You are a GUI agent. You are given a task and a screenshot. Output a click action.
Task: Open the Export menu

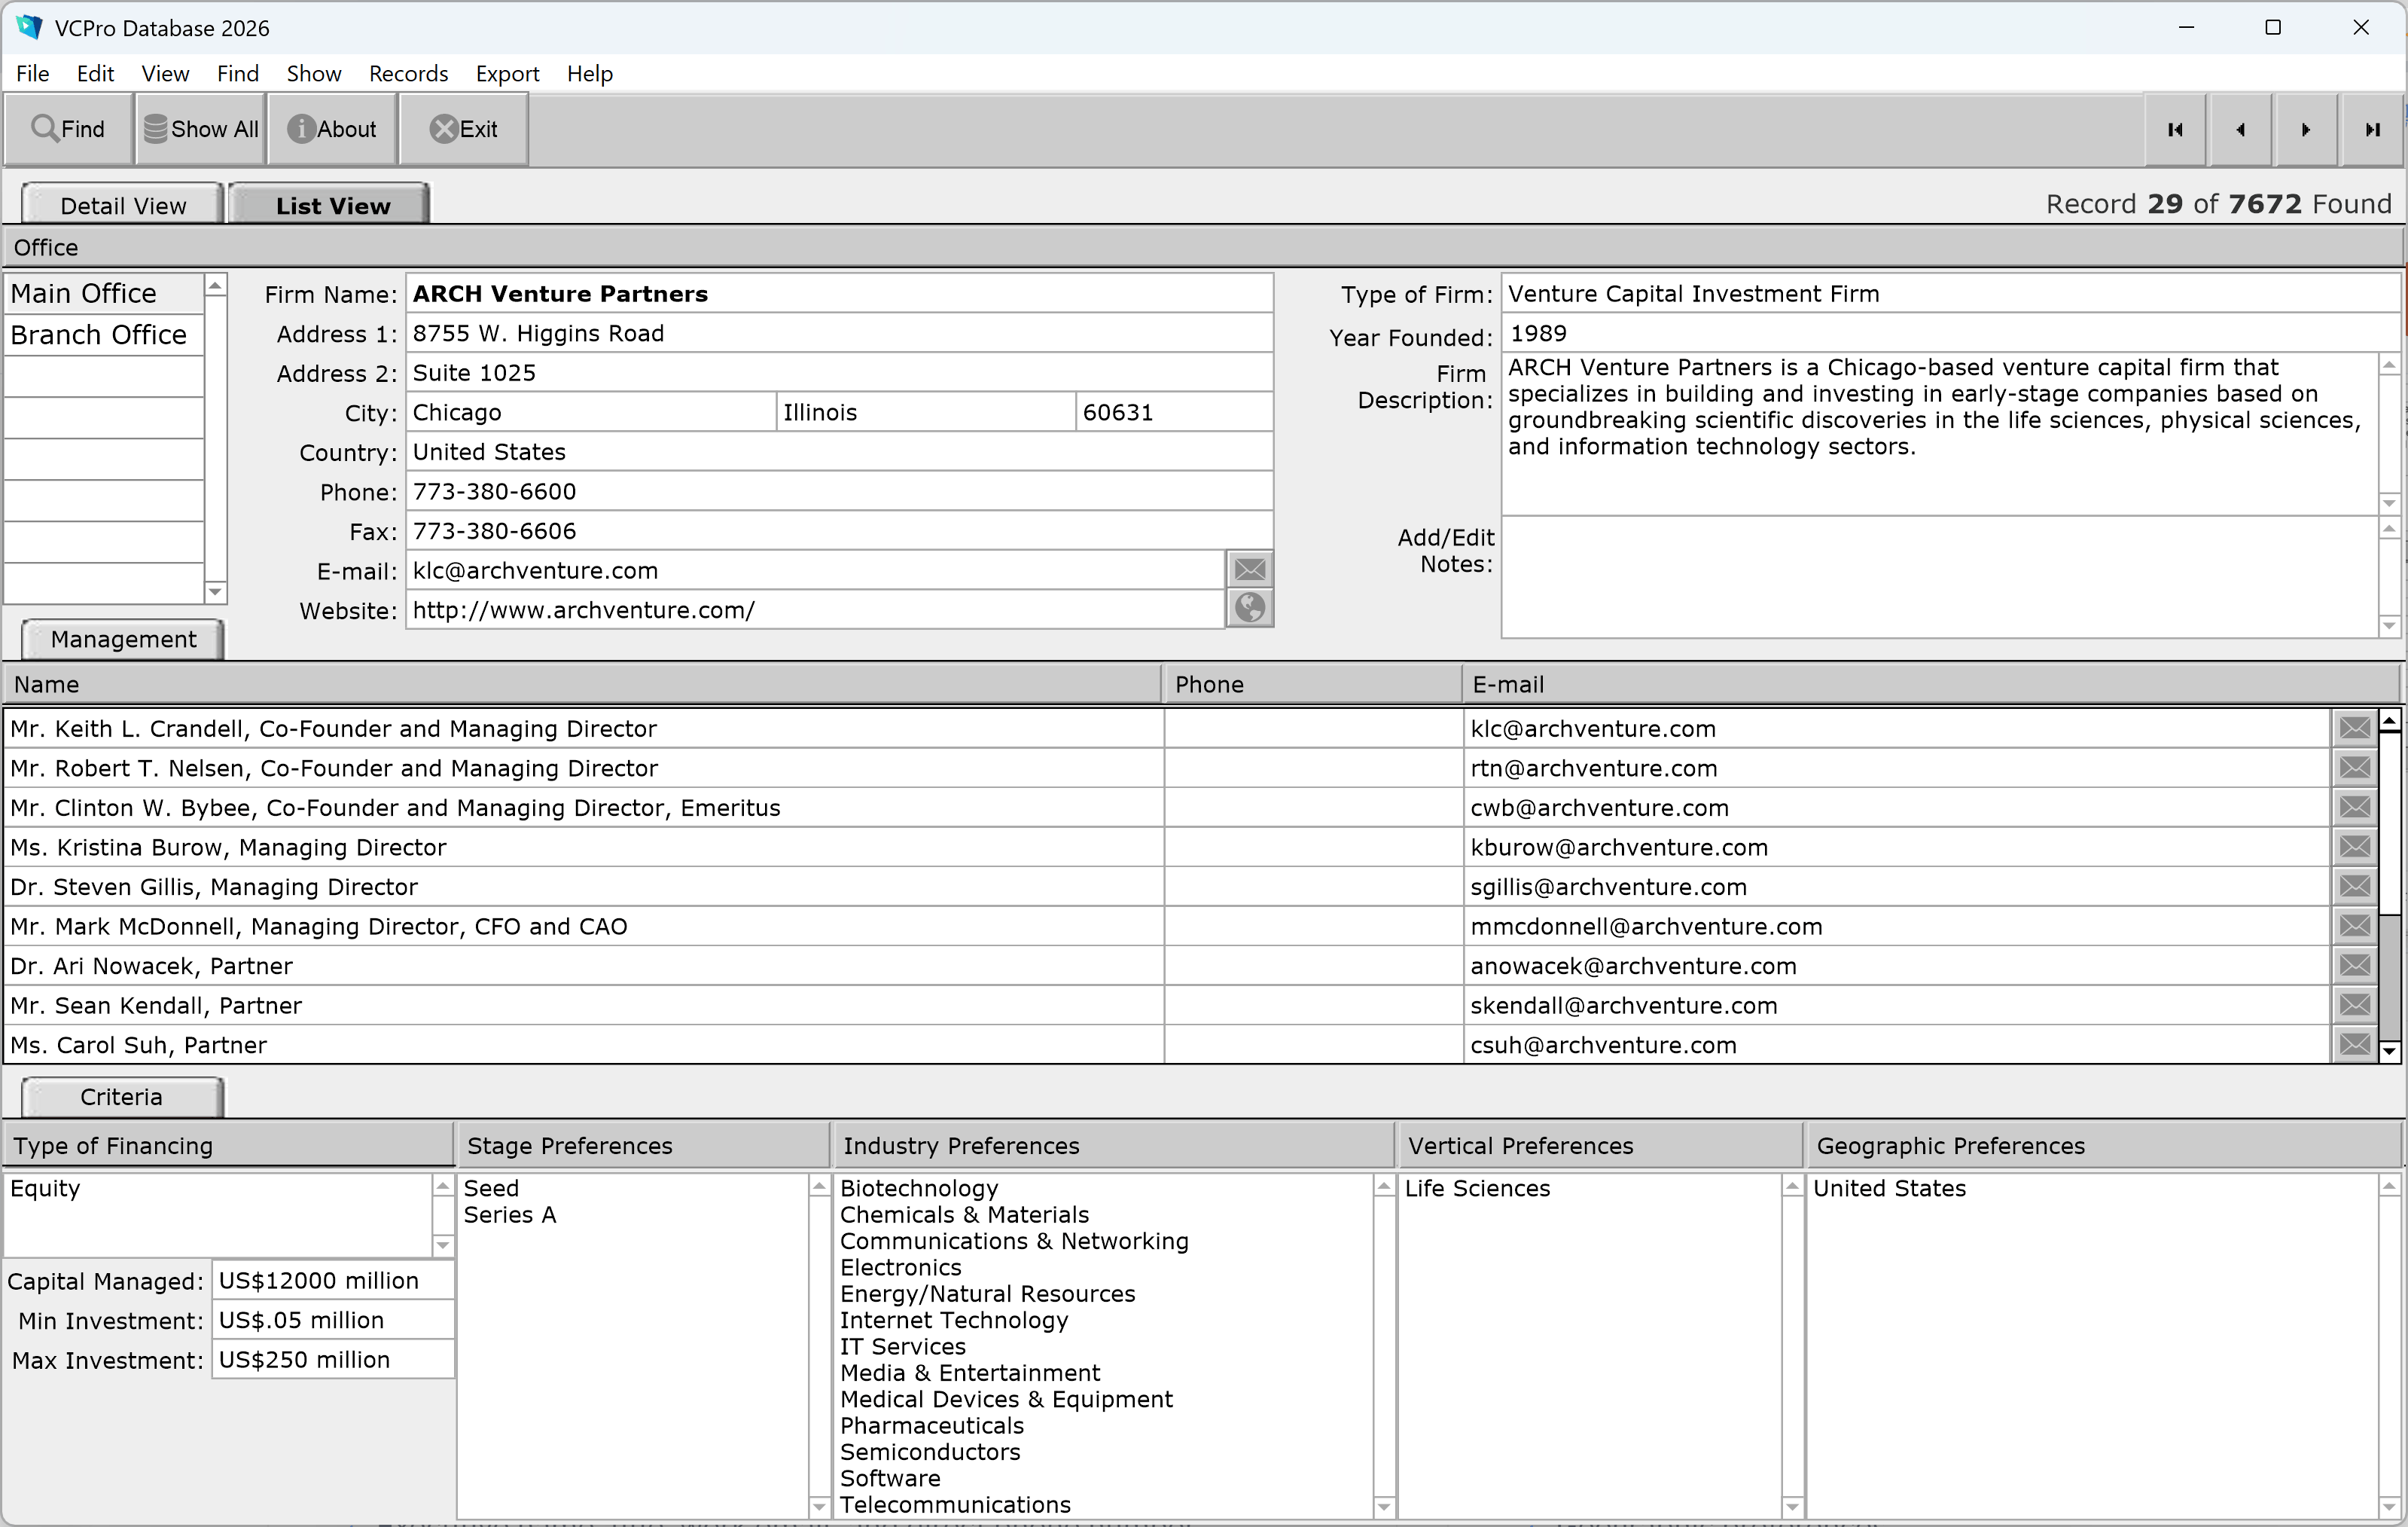507,74
